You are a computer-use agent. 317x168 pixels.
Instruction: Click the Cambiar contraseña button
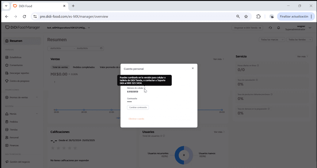(x=138, y=107)
